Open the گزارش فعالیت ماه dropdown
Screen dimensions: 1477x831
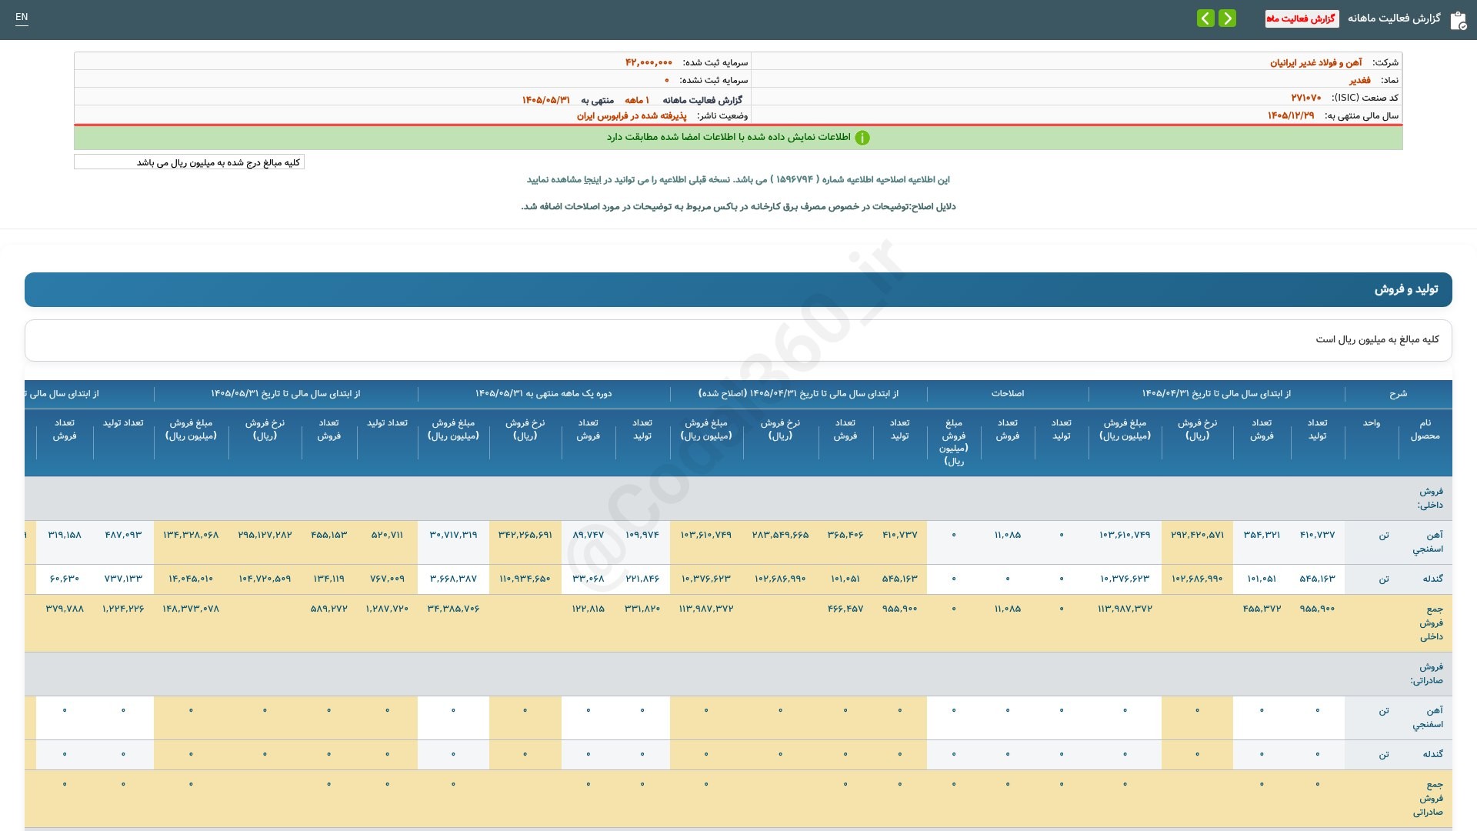click(1302, 18)
